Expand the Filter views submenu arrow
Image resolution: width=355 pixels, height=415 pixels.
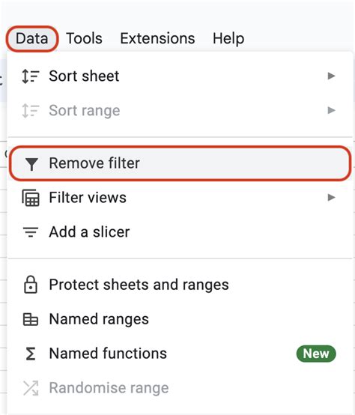pos(331,198)
